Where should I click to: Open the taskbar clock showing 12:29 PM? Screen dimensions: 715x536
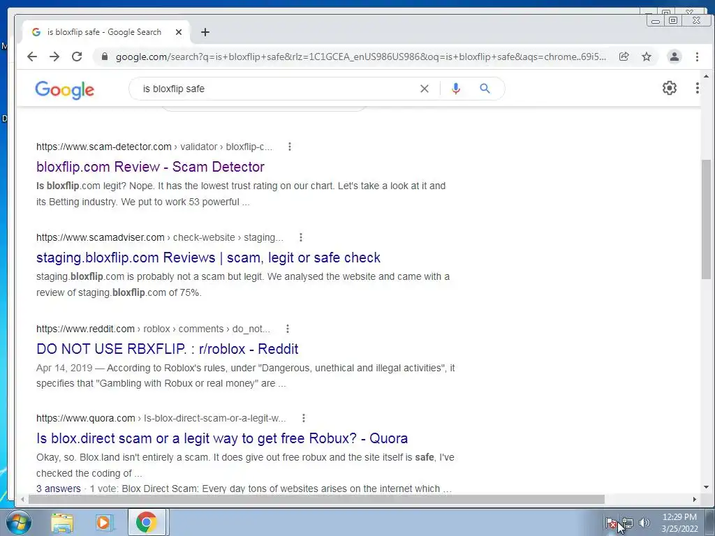679,523
